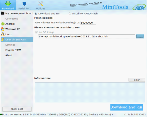The height and width of the screenshot is (117, 147).
Task: Click the Flash options heading
Action: [x=44, y=18]
